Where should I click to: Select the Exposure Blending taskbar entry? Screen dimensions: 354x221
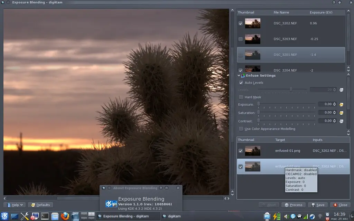pos(128,217)
